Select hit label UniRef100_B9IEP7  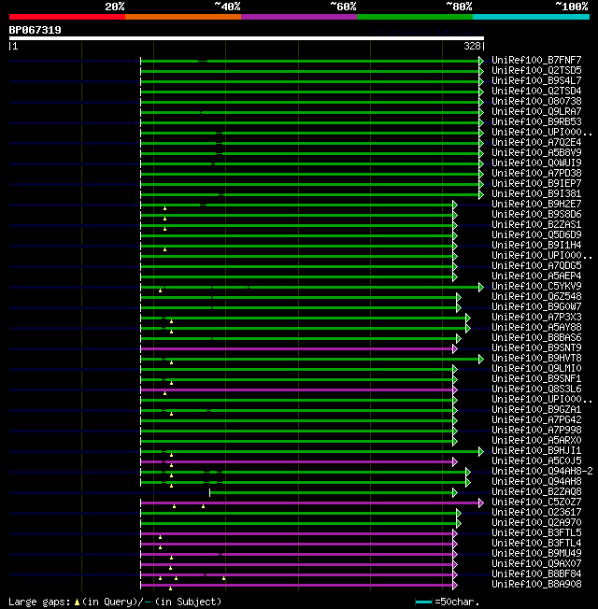(x=536, y=184)
